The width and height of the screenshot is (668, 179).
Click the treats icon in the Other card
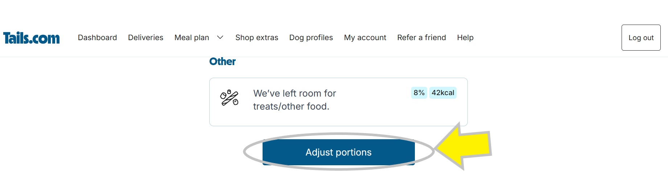(229, 98)
